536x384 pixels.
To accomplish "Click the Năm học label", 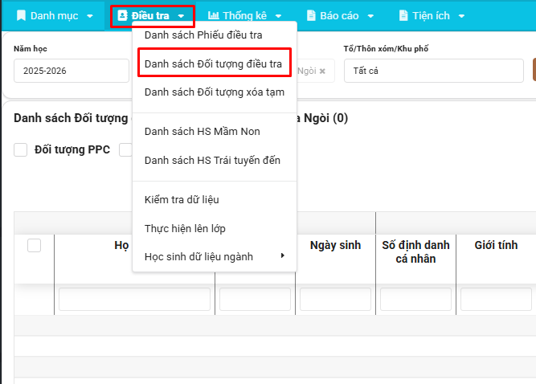I will tap(31, 49).
